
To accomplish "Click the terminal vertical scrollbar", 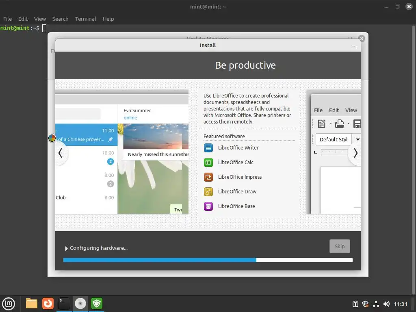I will pyautogui.click(x=413, y=159).
